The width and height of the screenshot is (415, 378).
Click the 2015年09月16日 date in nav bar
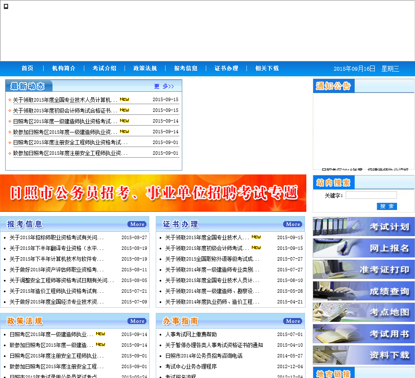[354, 69]
